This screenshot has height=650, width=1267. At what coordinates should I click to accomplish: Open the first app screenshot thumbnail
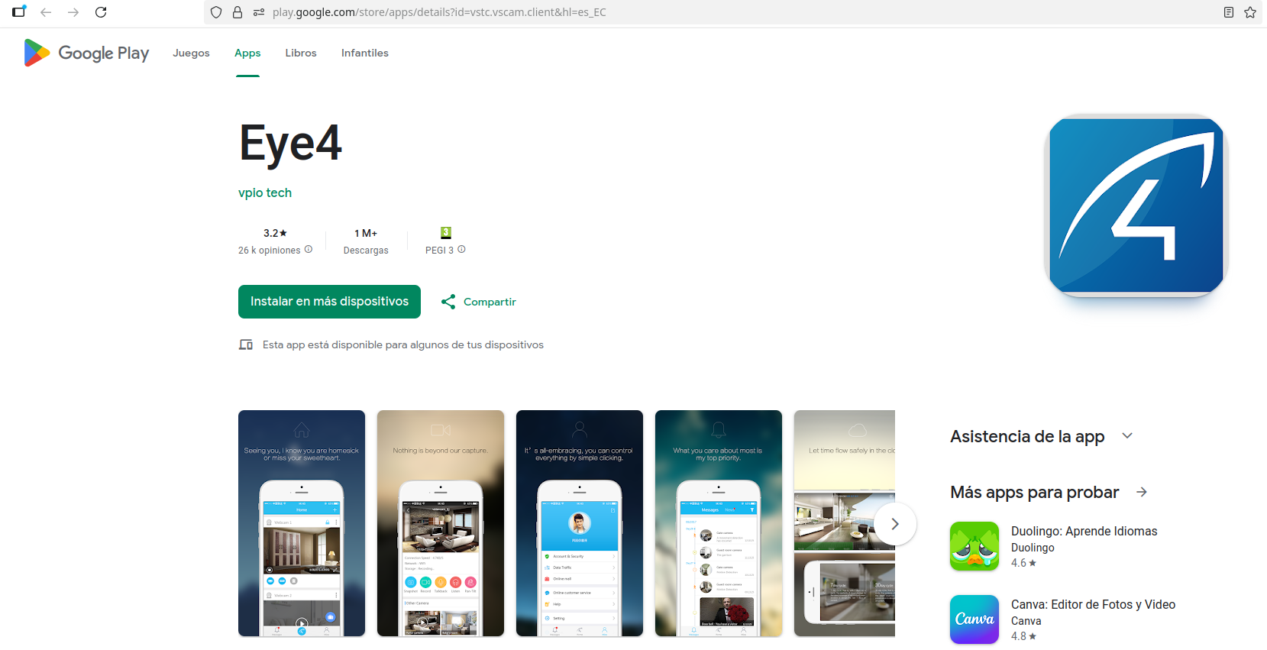point(302,523)
